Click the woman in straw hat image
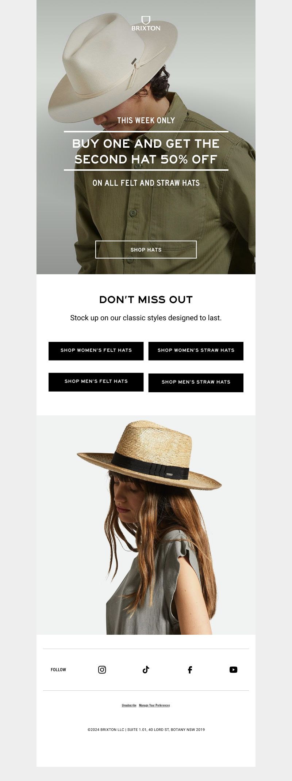 [x=146, y=525]
